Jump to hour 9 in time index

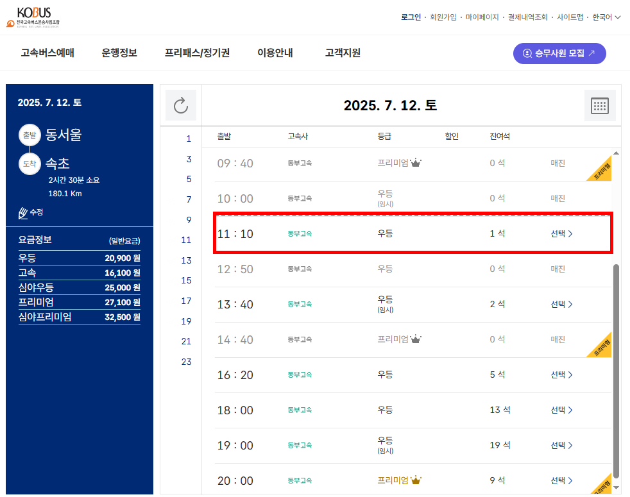click(189, 220)
